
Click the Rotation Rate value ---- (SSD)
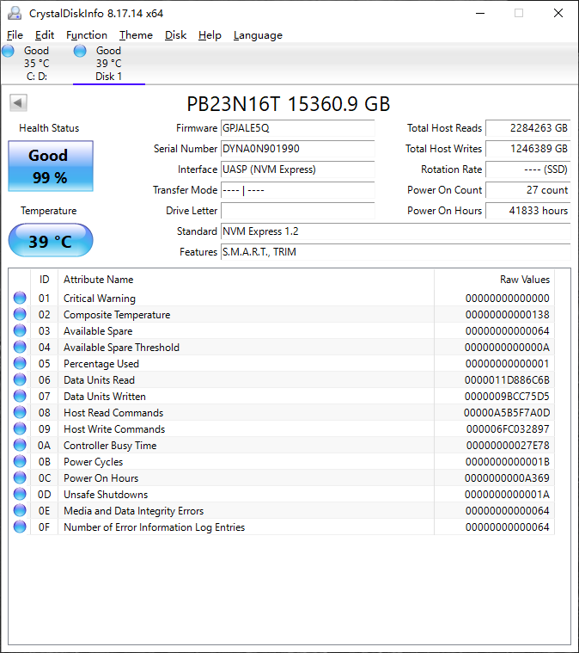(527, 169)
